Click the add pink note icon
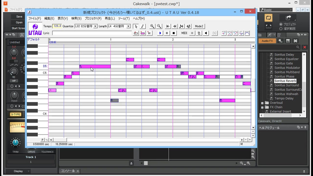 point(142,33)
